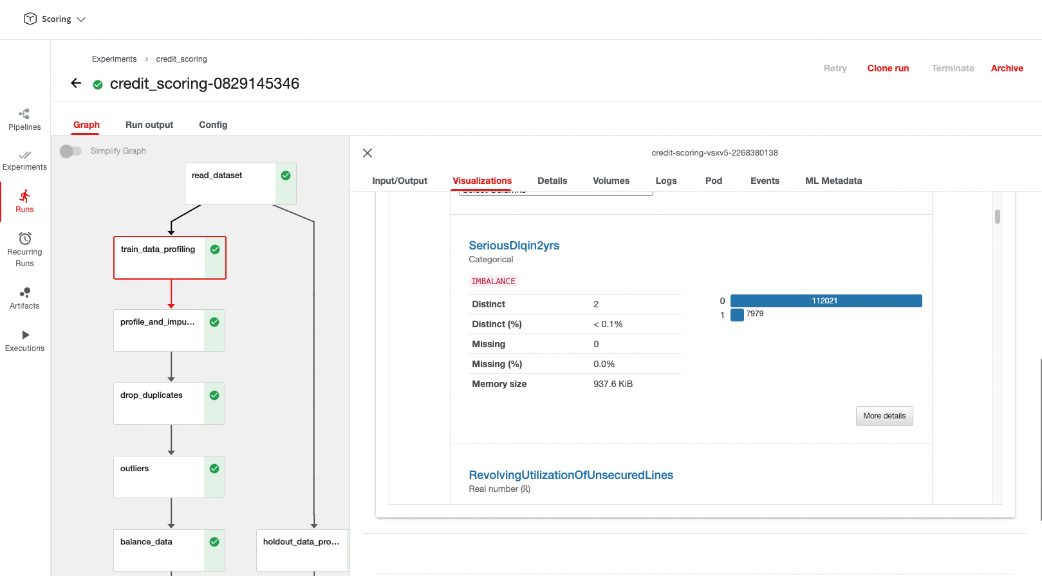Click the Terminate button

(953, 68)
